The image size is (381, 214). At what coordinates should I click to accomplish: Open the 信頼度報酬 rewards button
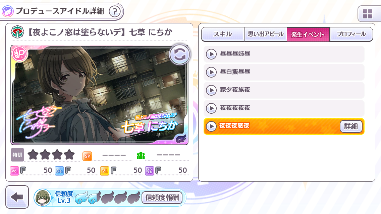point(162,198)
